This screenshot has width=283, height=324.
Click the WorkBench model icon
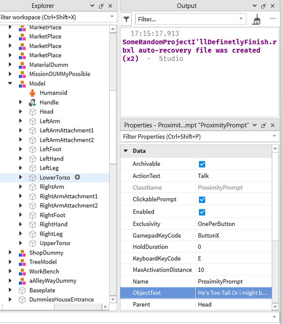22,272
